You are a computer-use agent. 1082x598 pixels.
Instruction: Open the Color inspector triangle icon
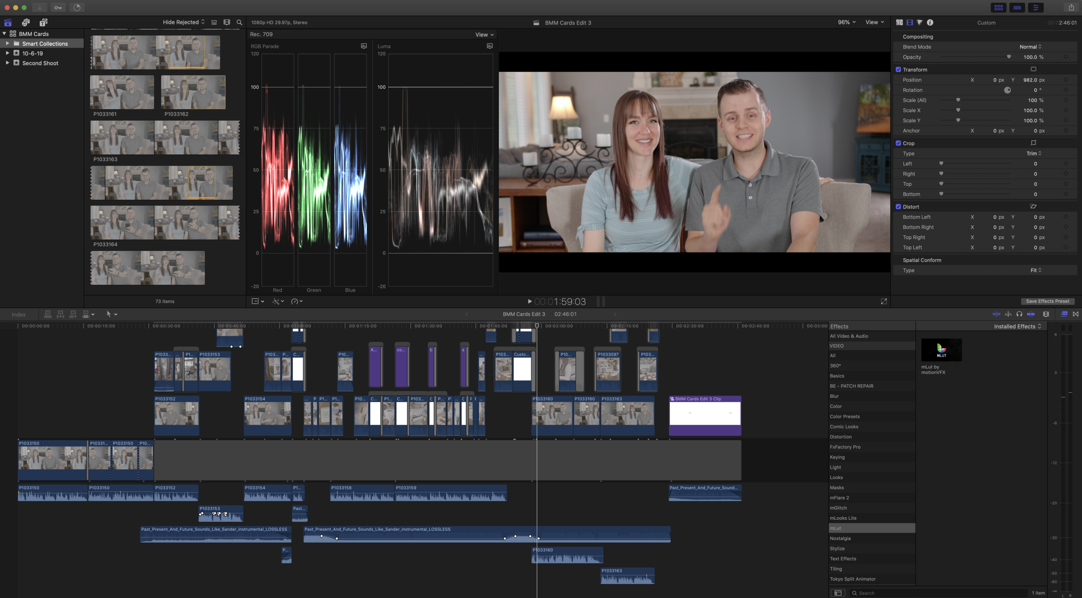pos(920,22)
